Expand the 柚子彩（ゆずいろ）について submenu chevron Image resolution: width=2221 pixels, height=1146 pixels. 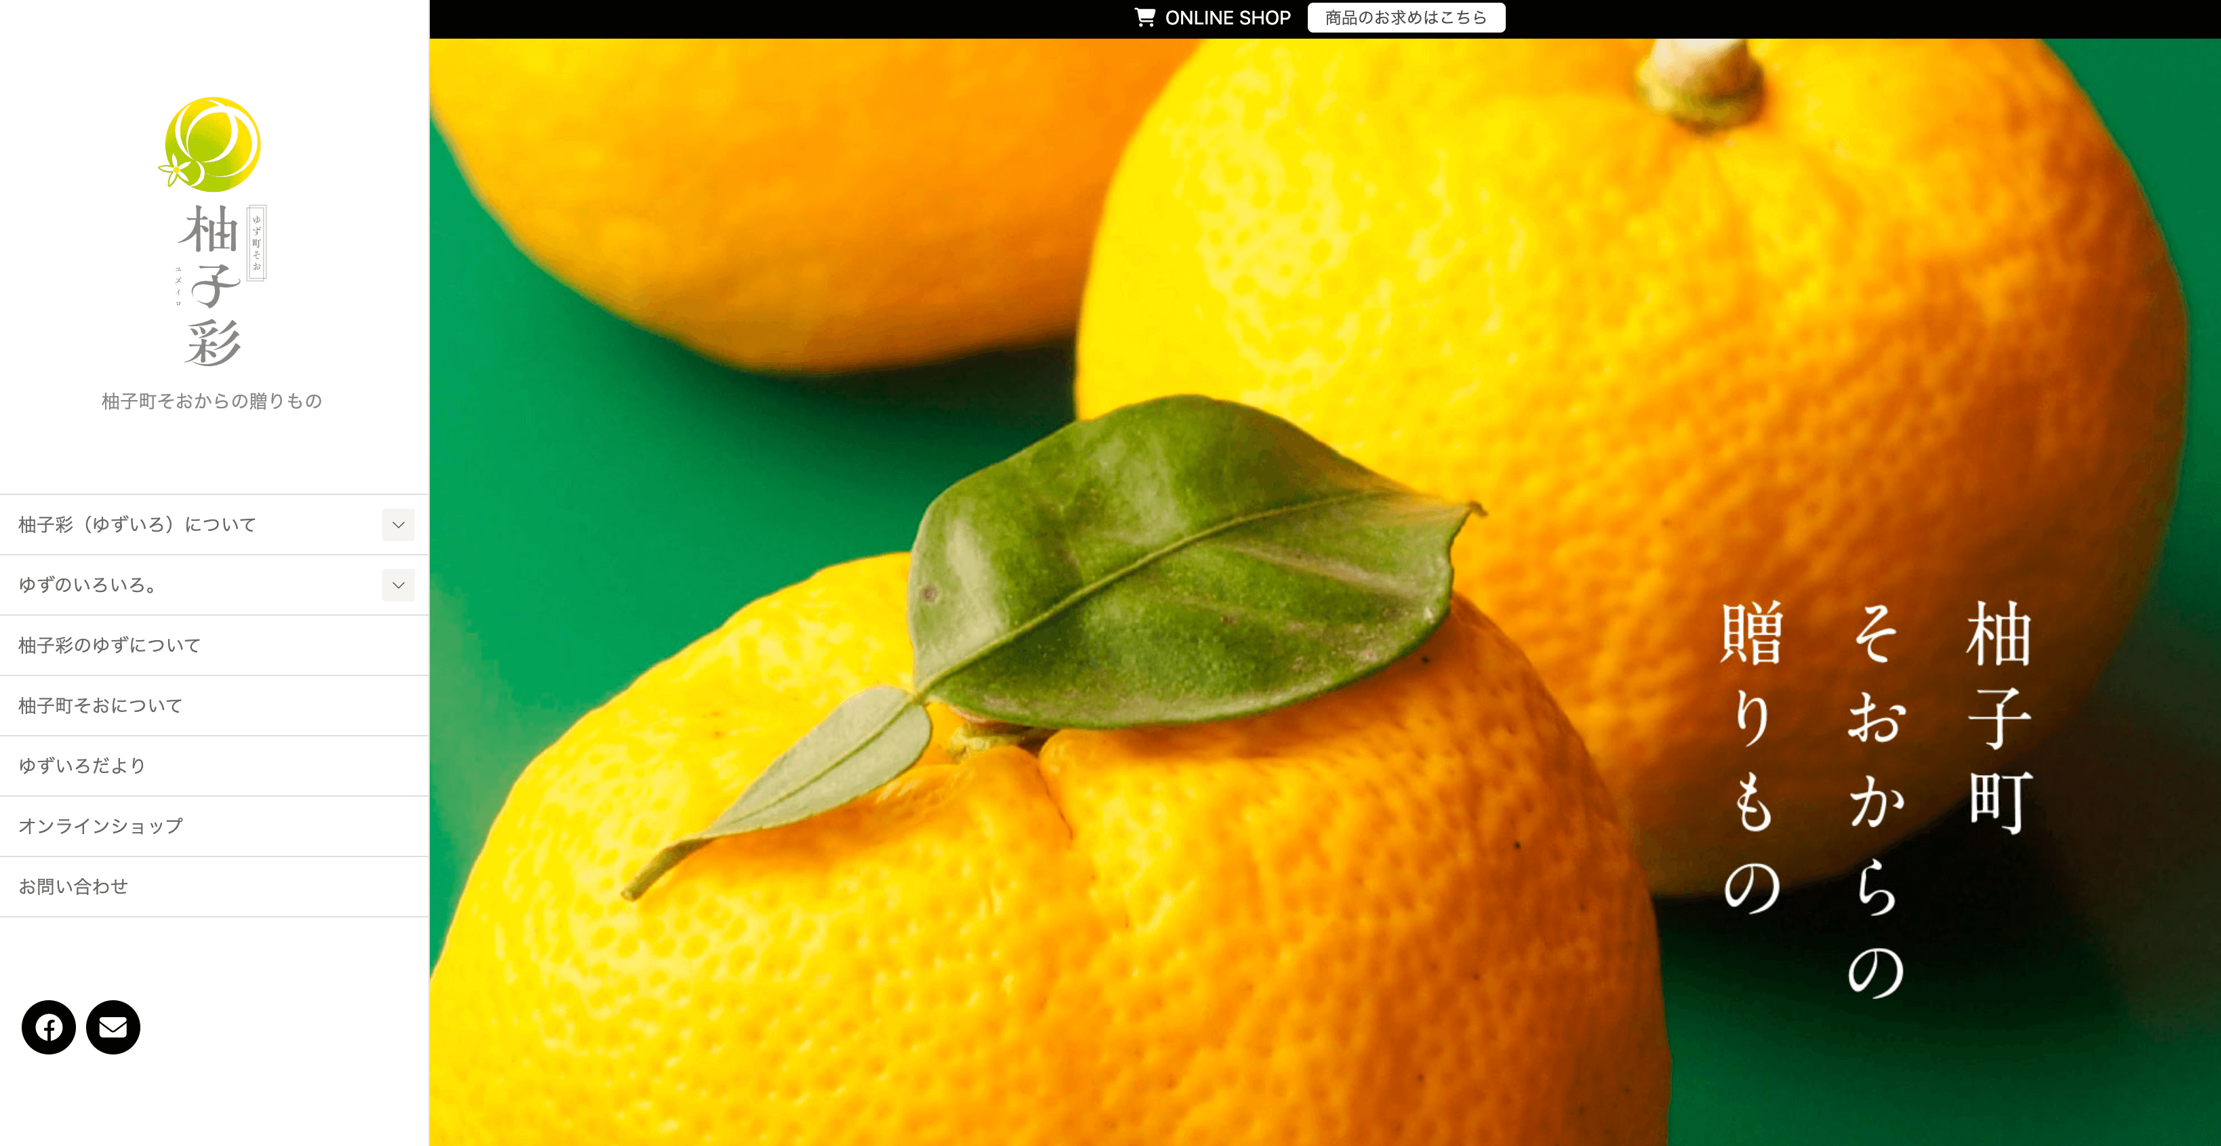click(x=399, y=524)
